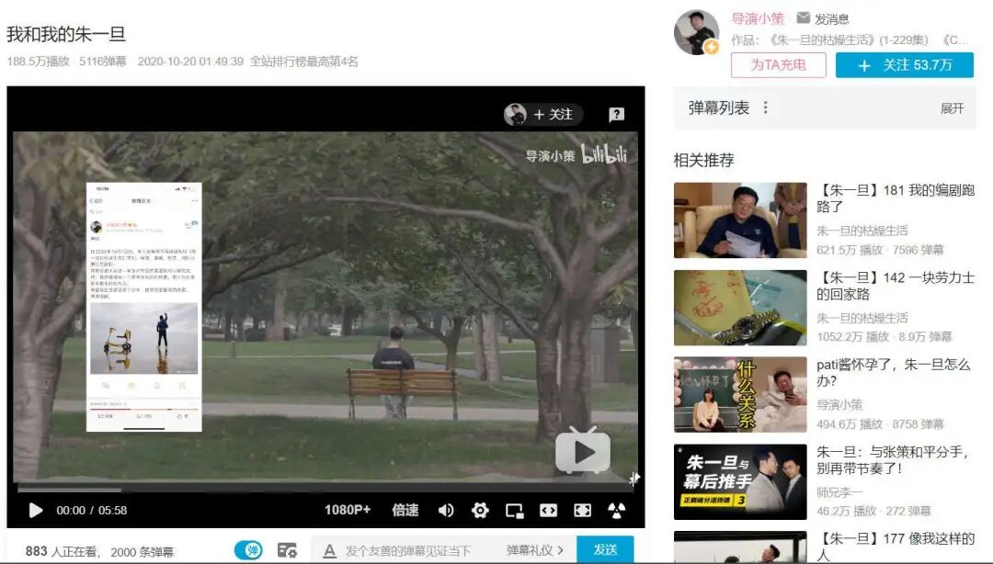Expand the danmaku list with 展开

click(952, 108)
